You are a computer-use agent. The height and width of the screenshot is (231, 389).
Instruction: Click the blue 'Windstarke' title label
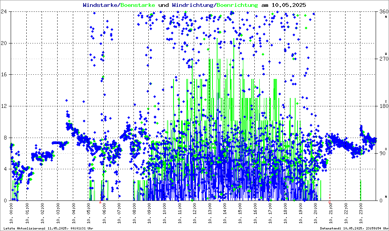coord(100,5)
